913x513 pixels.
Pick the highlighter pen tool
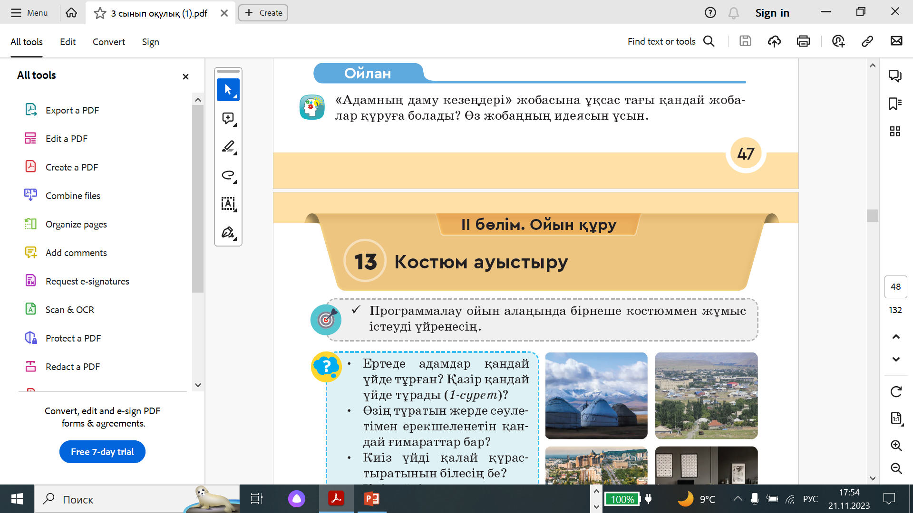click(228, 147)
